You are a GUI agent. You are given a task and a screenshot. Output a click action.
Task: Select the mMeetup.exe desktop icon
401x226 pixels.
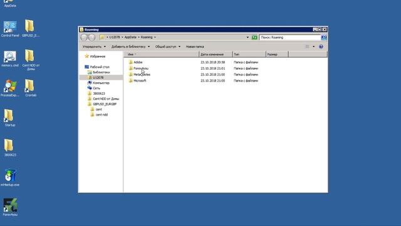(10, 178)
